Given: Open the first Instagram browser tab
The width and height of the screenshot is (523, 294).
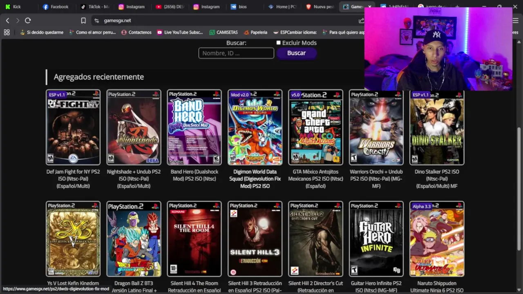Looking at the screenshot, I should point(132,7).
